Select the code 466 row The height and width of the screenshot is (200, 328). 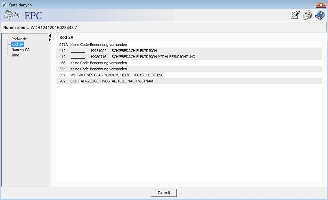(x=189, y=63)
